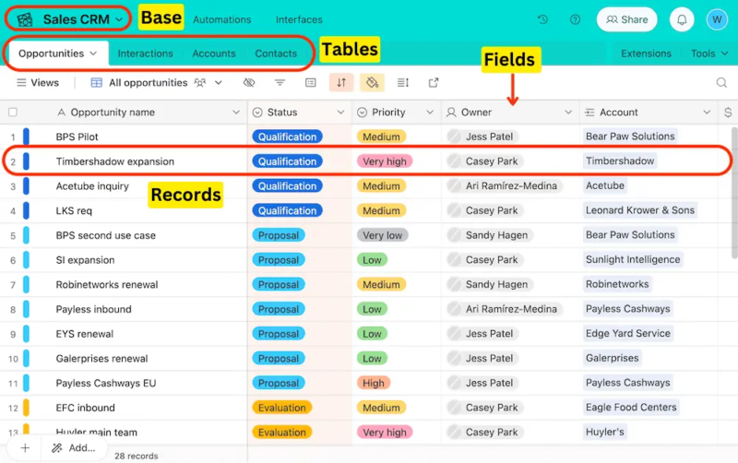Open the Automations tab
This screenshot has height=463, width=738.
click(221, 19)
